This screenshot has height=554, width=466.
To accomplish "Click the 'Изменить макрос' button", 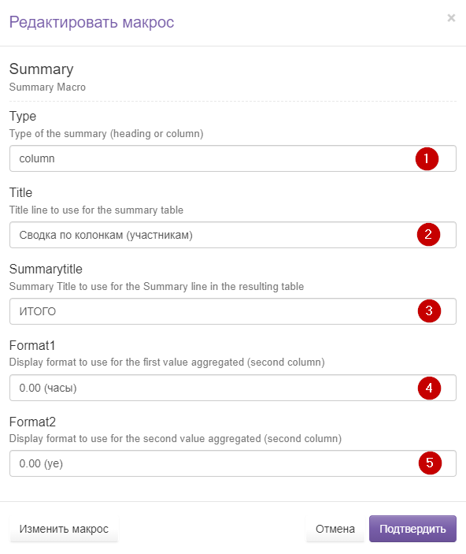I will tap(64, 529).
